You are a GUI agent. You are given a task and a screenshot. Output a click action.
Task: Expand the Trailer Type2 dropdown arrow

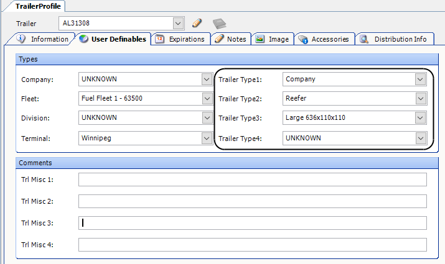tap(421, 99)
